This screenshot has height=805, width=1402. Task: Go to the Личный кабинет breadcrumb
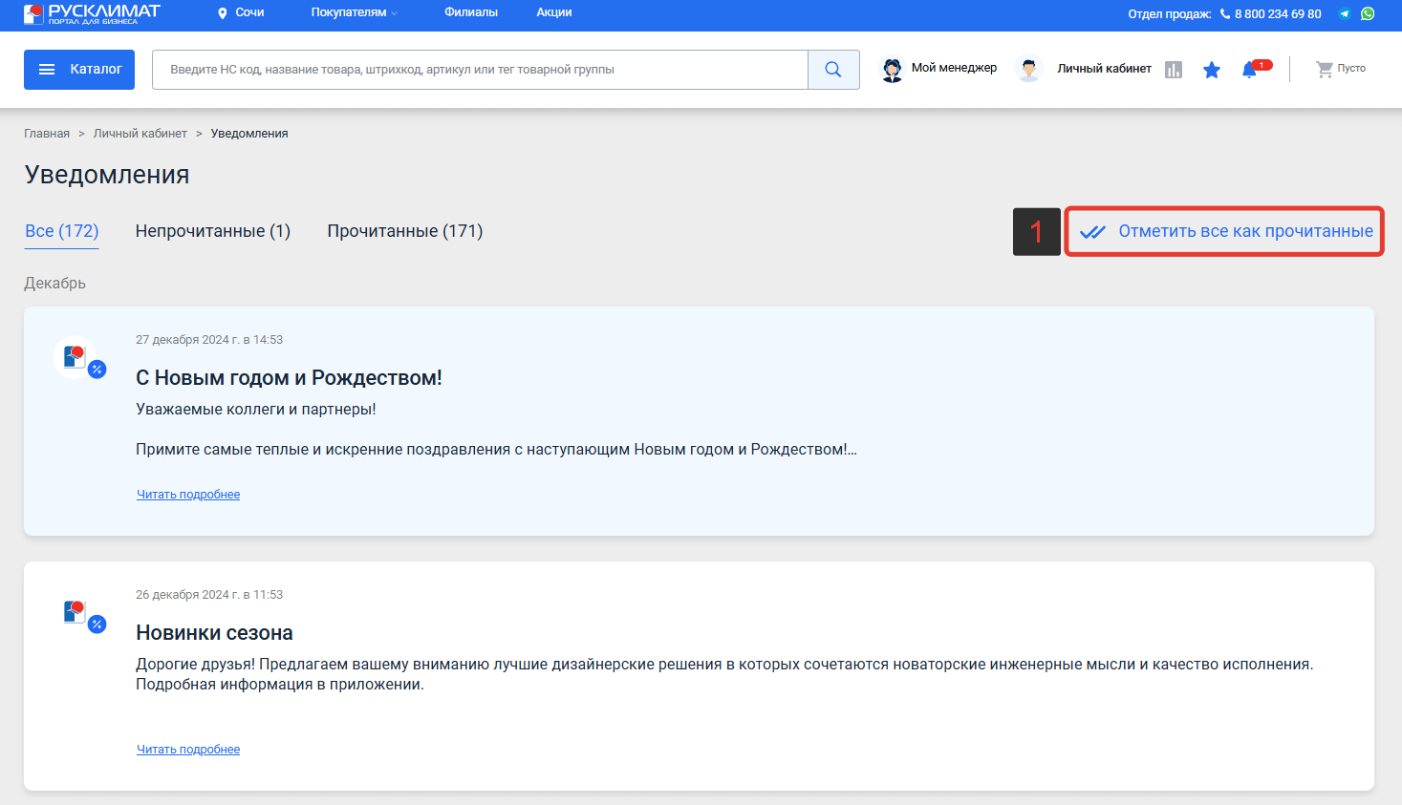[x=140, y=134]
